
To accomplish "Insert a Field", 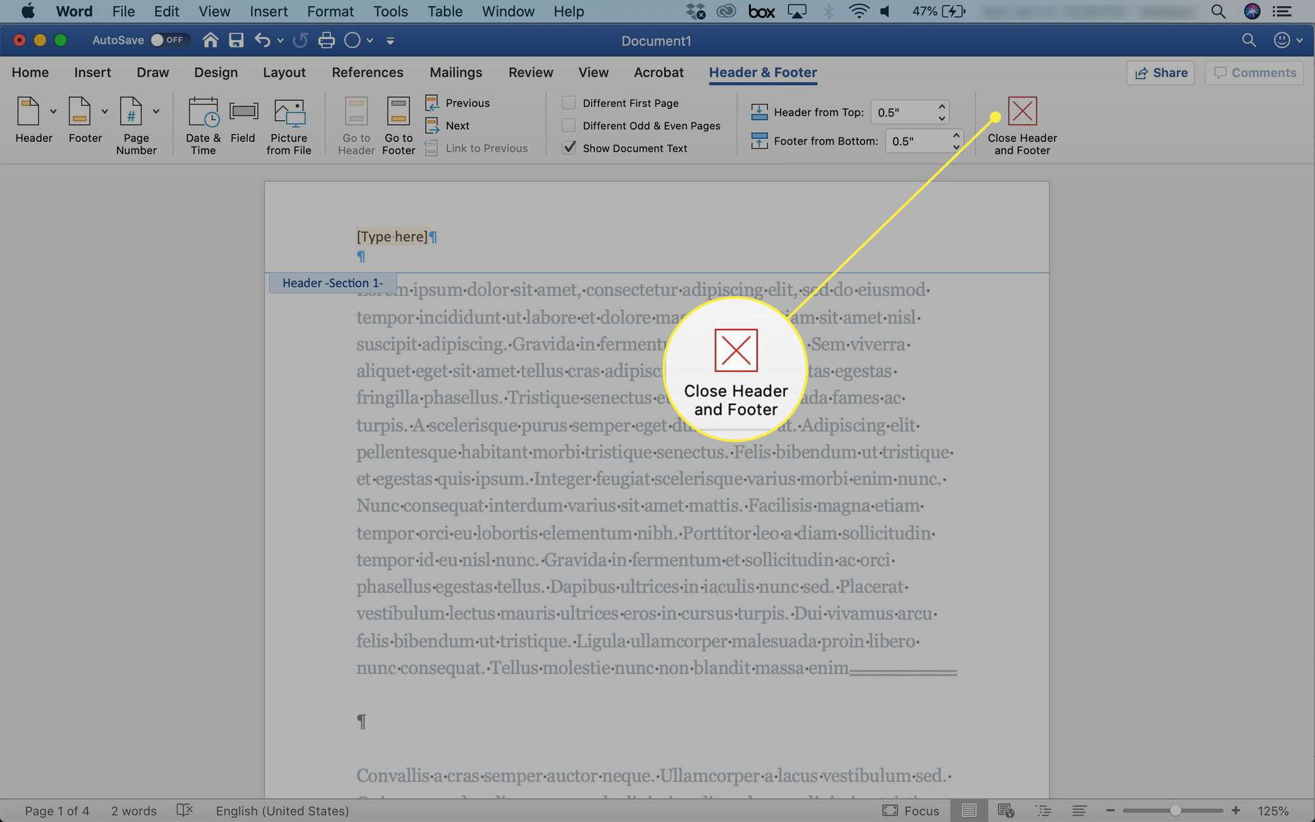I will point(243,120).
